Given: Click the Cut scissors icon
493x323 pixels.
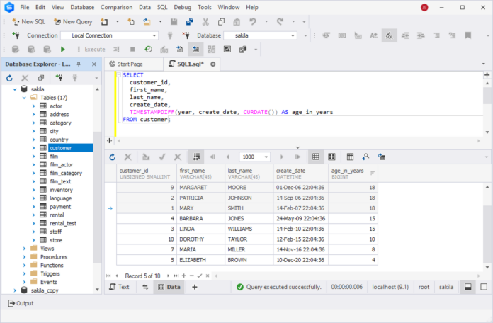Looking at the screenshot, I should [205, 22].
